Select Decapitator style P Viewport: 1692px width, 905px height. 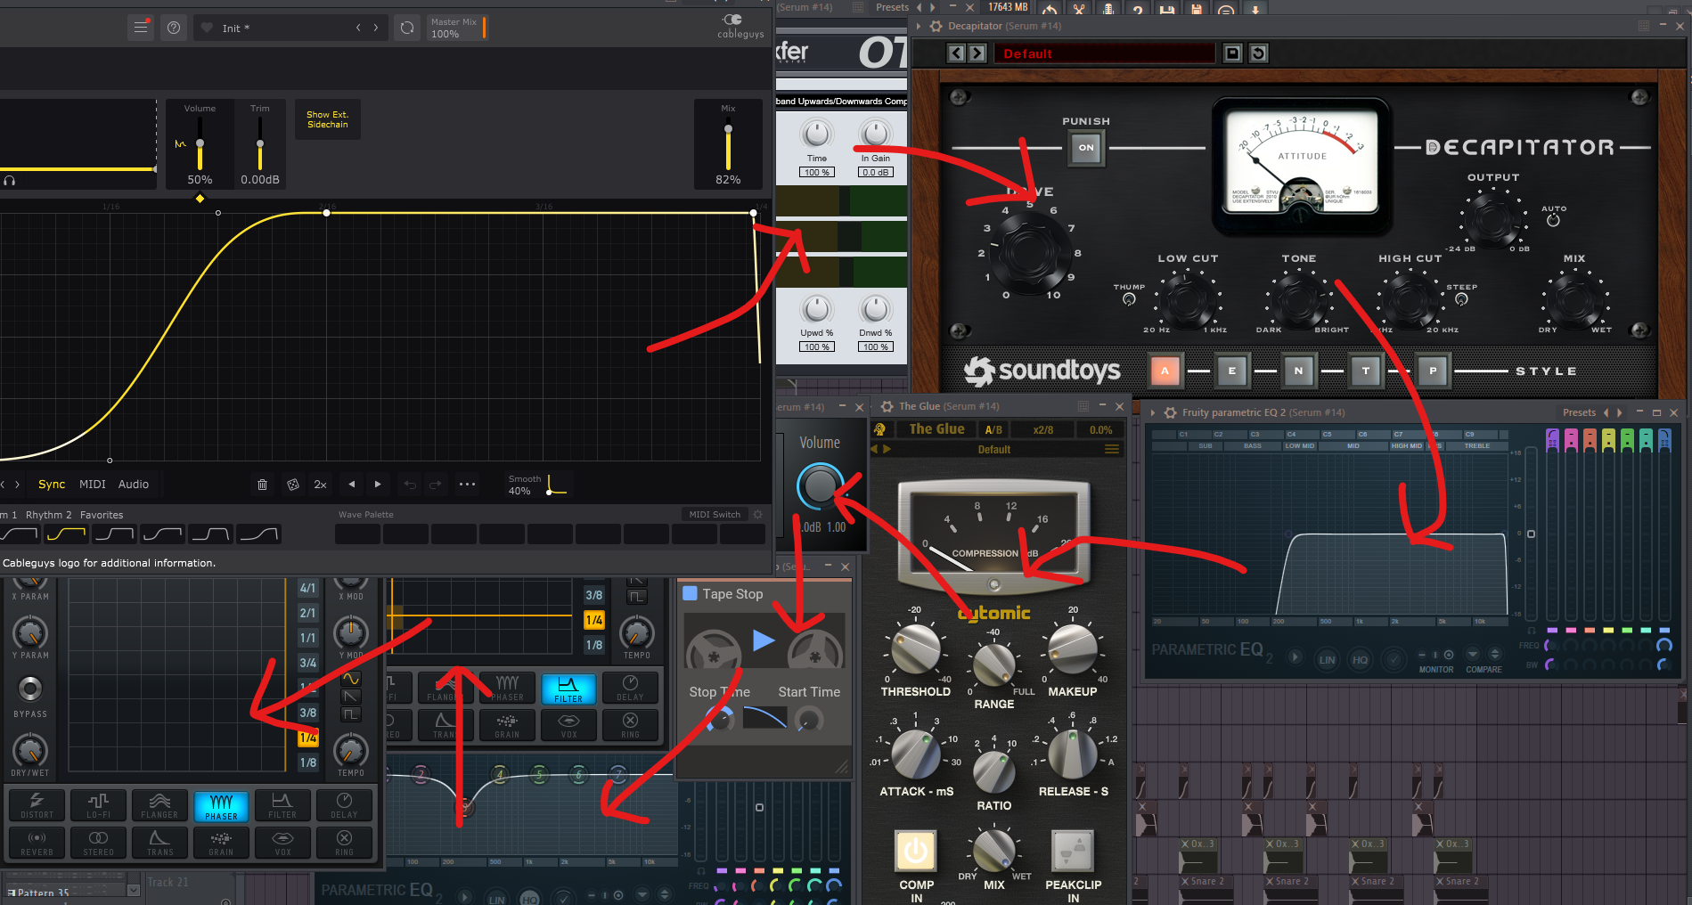tap(1433, 371)
